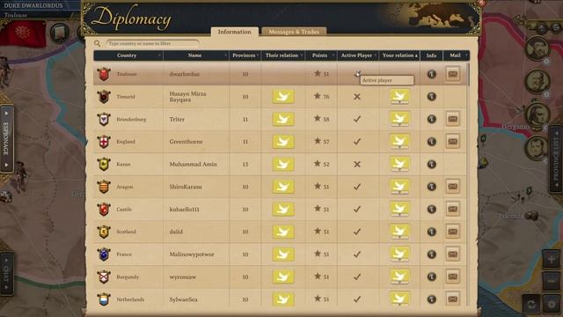Send mail to kubaello111 of Castile
This screenshot has height=317, width=563.
click(453, 210)
